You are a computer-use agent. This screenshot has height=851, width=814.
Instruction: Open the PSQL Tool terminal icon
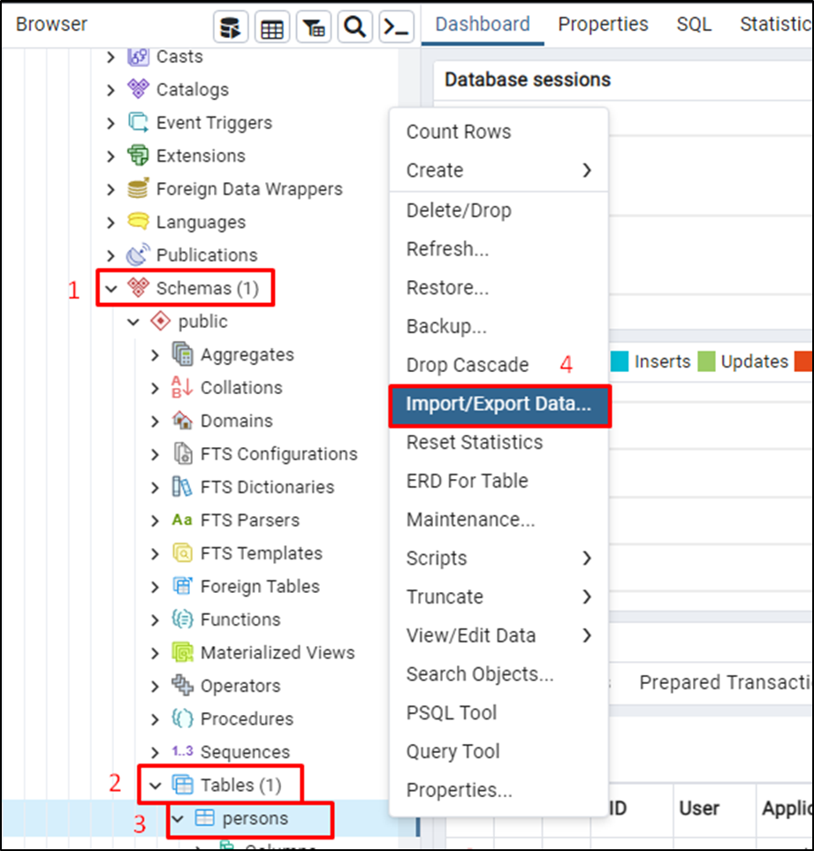[x=396, y=26]
